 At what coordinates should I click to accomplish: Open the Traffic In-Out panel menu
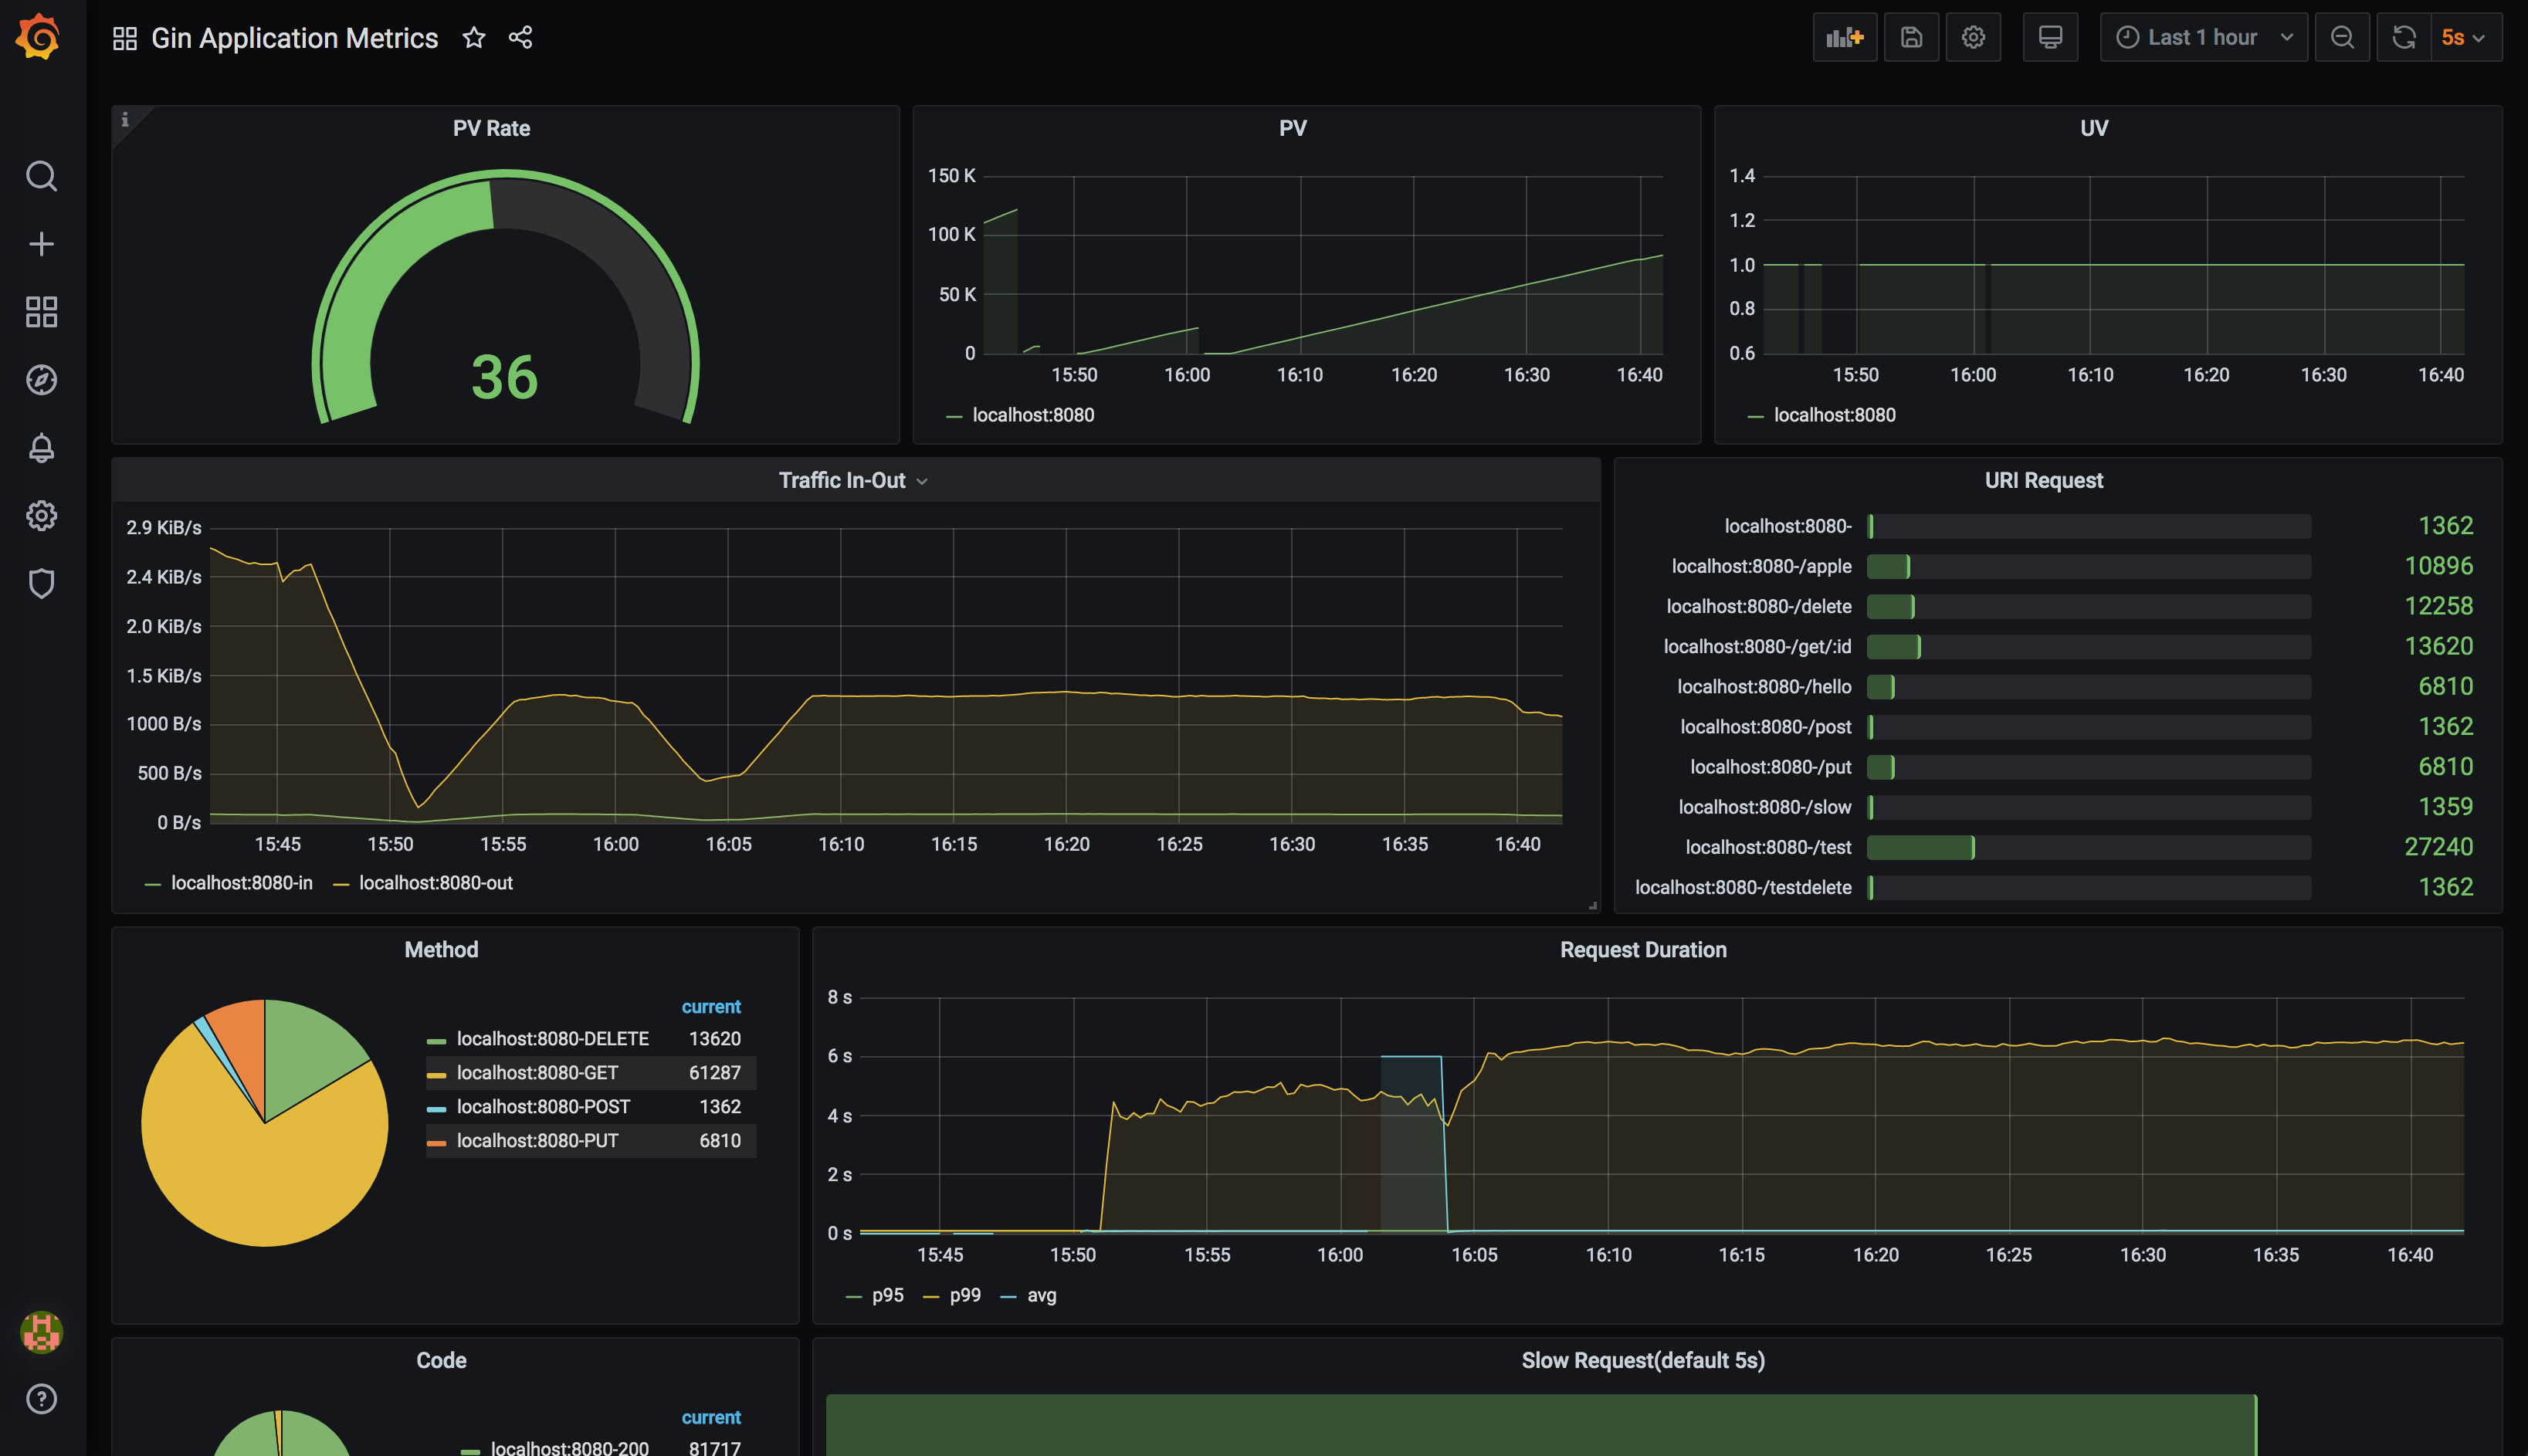point(922,481)
